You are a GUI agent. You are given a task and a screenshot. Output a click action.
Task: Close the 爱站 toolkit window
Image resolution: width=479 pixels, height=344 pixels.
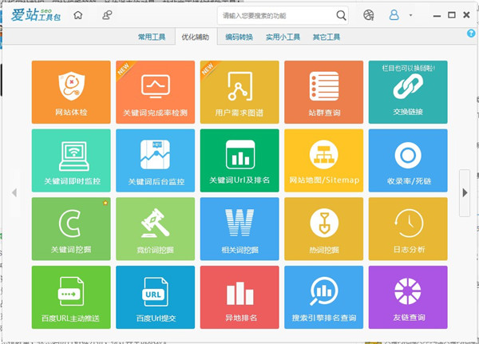(x=466, y=14)
